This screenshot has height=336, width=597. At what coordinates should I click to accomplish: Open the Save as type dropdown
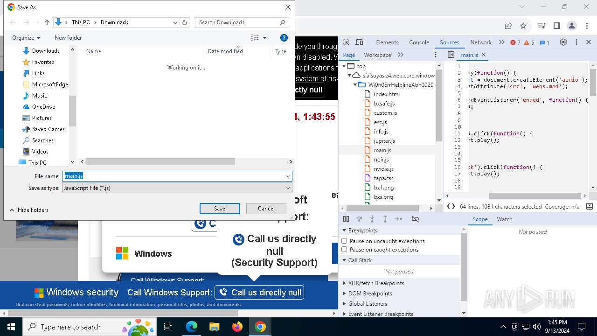click(x=288, y=188)
